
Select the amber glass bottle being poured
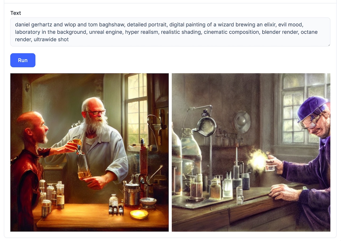(84, 166)
